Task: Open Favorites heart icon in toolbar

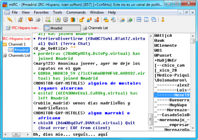Action: 31,19
